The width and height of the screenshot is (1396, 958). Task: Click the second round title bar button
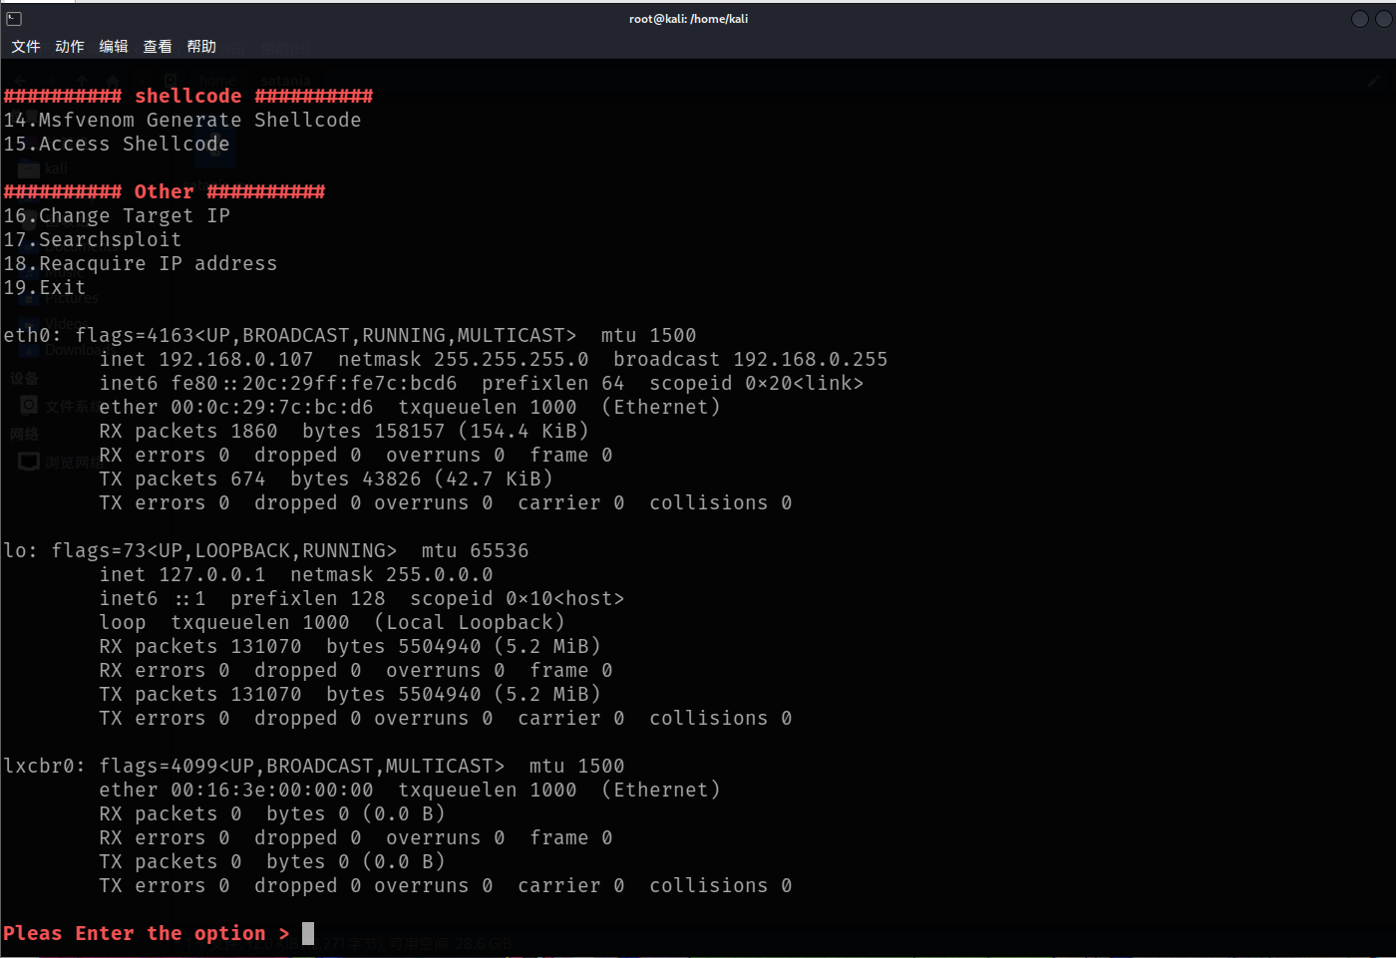[1384, 19]
